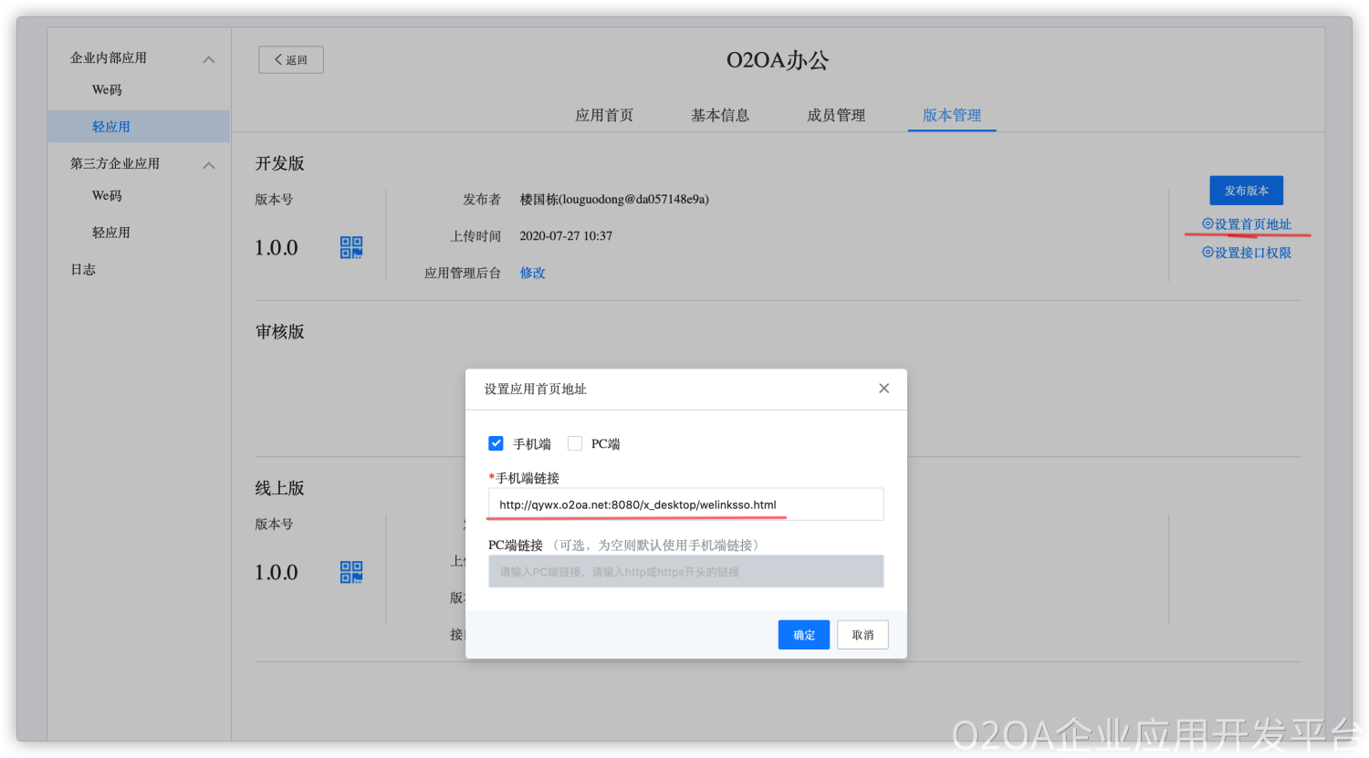1369x758 pixels.
Task: Click the 取消 button in dialog
Action: tap(862, 635)
